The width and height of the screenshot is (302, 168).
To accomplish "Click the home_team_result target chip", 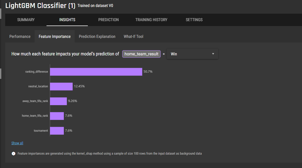I will tap(141, 54).
